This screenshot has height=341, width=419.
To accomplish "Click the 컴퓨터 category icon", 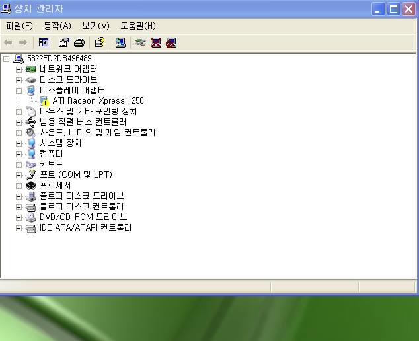I will pos(31,154).
